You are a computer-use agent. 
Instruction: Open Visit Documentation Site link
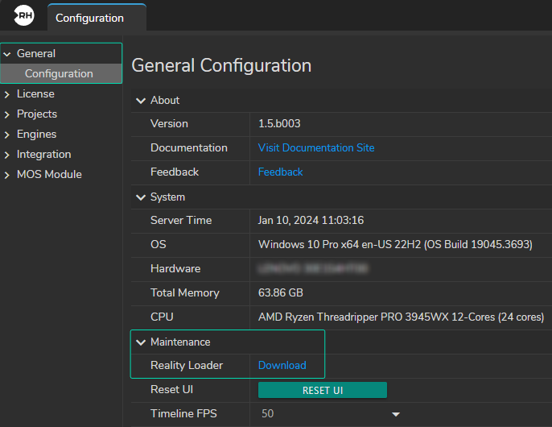(x=315, y=148)
